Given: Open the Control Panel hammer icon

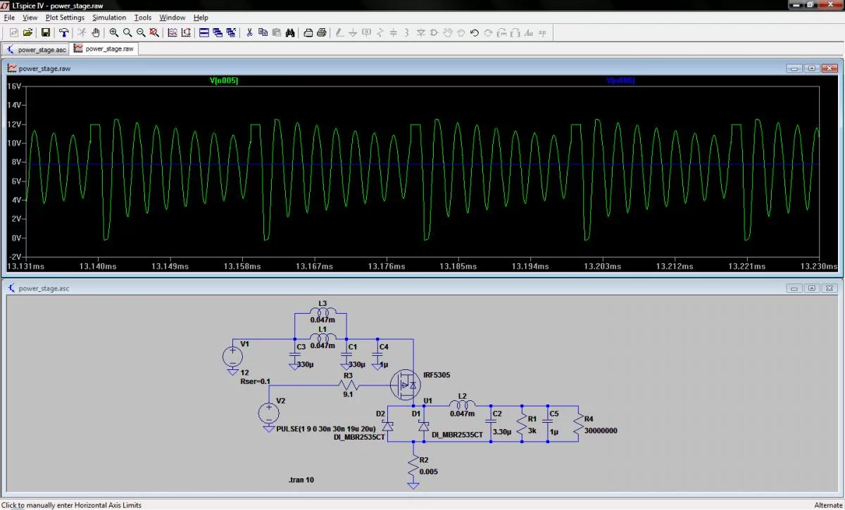Looking at the screenshot, I should point(64,32).
